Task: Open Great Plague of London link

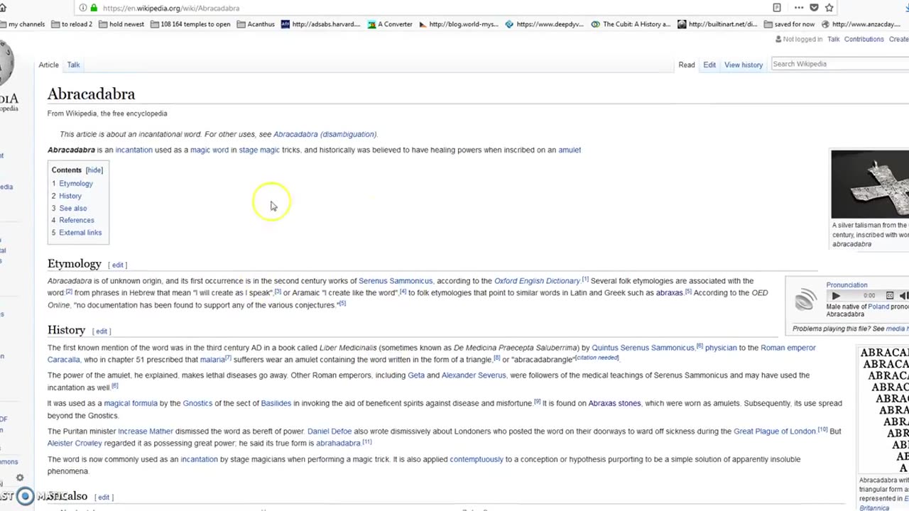Action: [774, 432]
